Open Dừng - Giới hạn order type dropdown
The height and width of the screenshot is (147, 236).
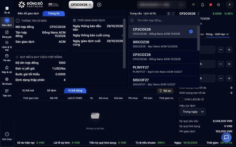point(217,34)
